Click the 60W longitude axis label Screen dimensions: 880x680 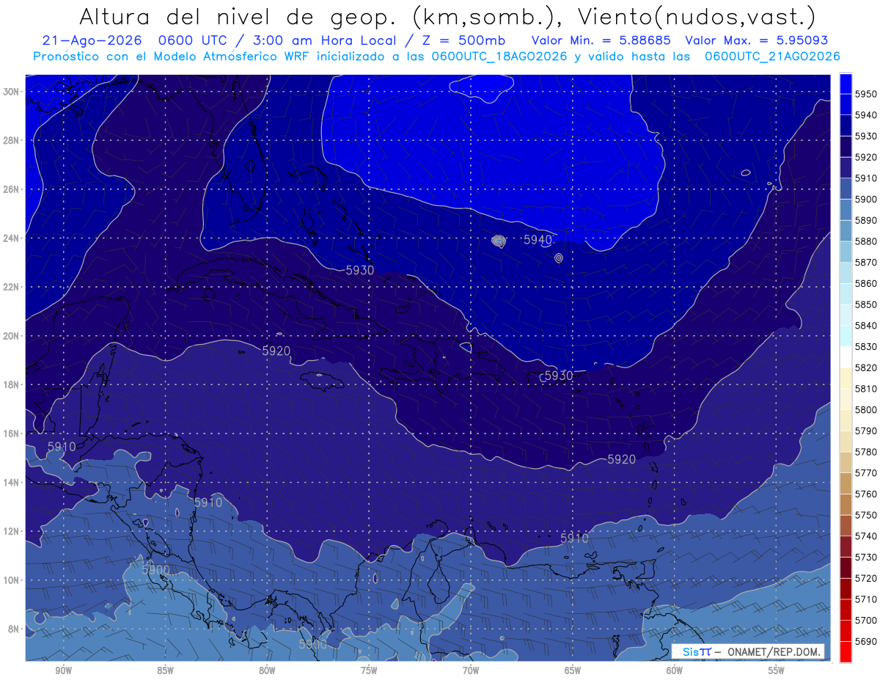pyautogui.click(x=675, y=671)
